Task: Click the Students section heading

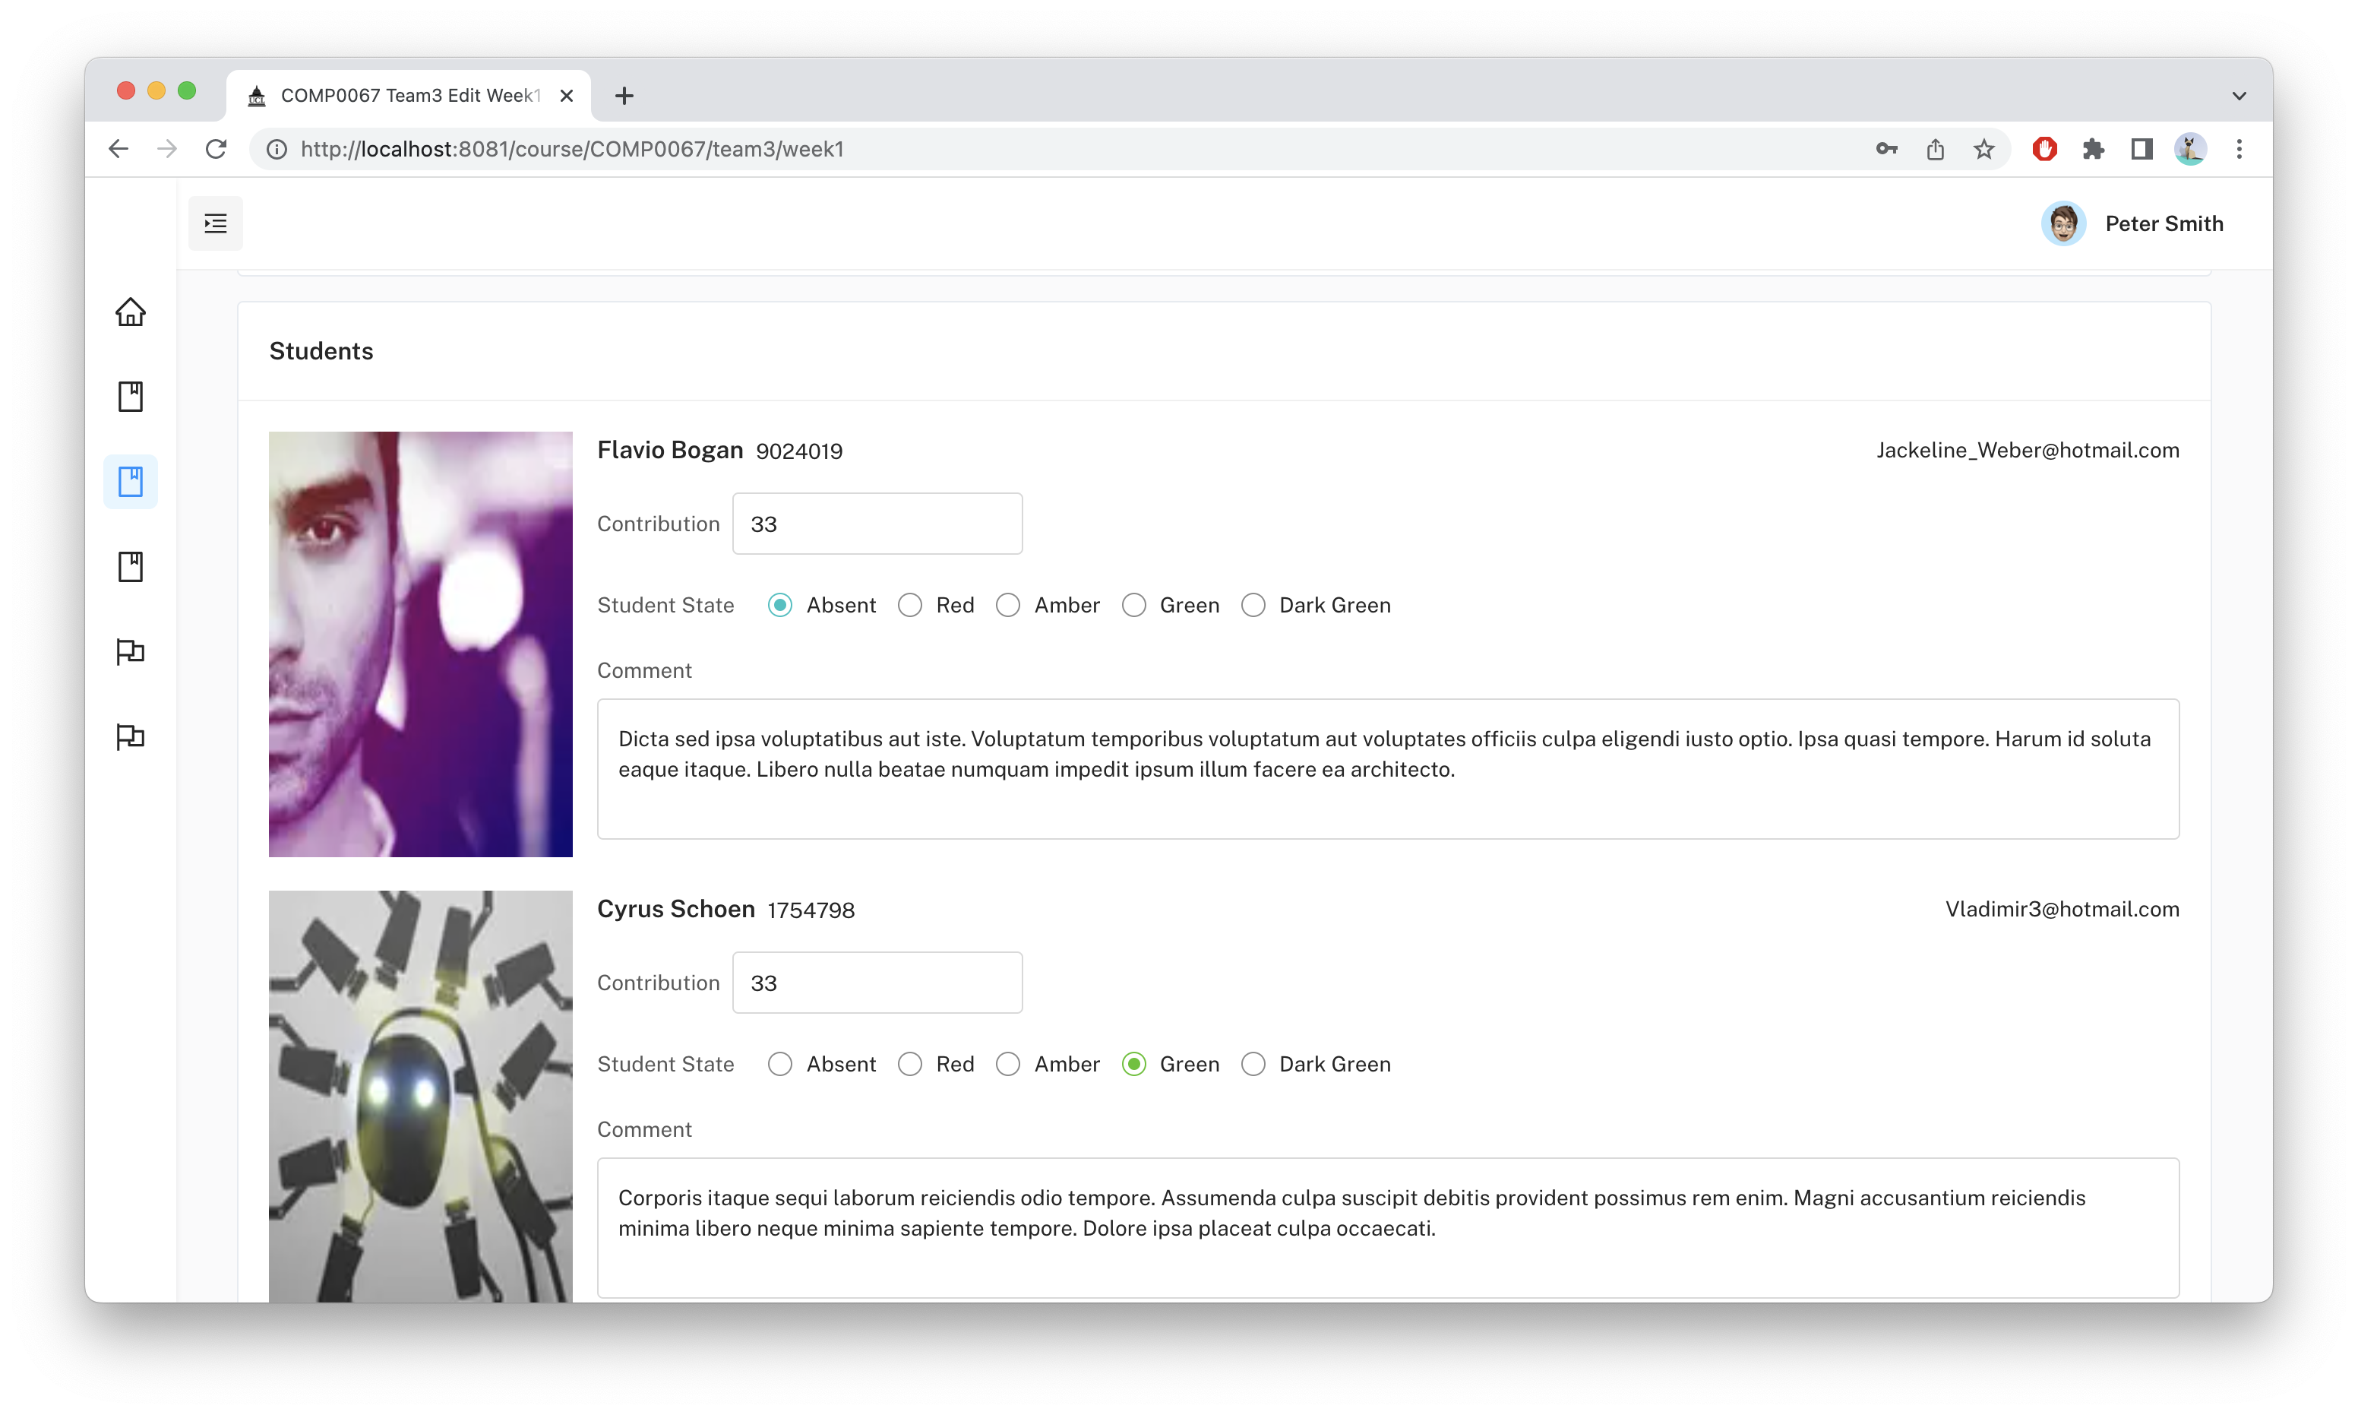Action: 321,351
